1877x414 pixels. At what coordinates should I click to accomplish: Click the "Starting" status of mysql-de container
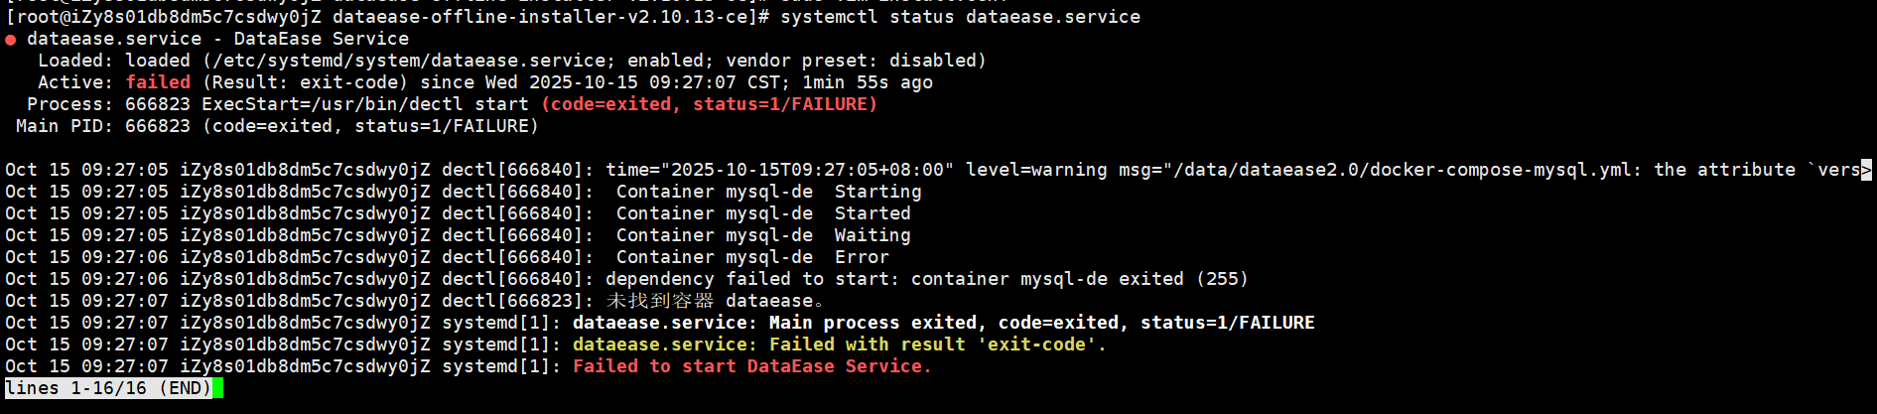click(x=877, y=192)
